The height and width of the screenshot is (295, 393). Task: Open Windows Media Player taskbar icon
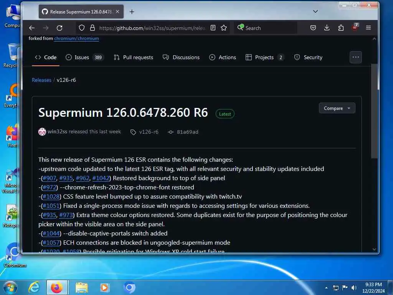pos(105,288)
